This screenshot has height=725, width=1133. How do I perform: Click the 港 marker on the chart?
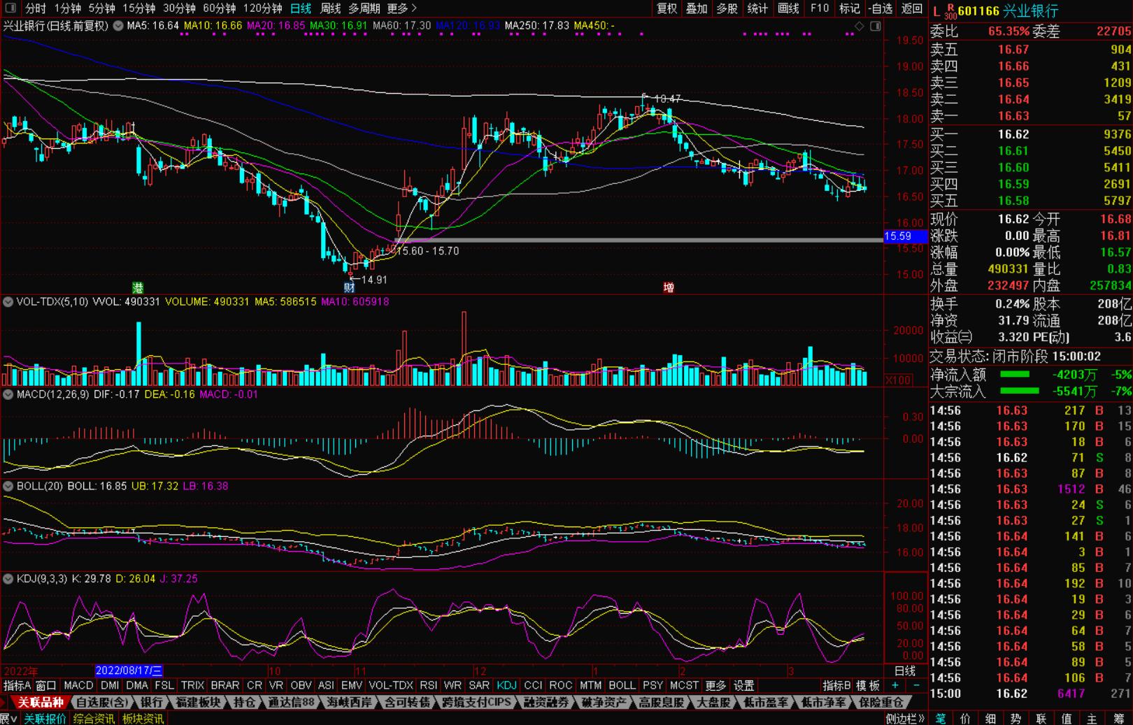point(138,287)
